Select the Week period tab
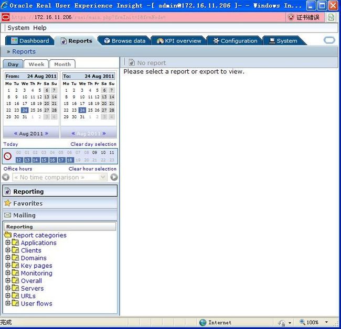The height and width of the screenshot is (329, 341). [36, 64]
